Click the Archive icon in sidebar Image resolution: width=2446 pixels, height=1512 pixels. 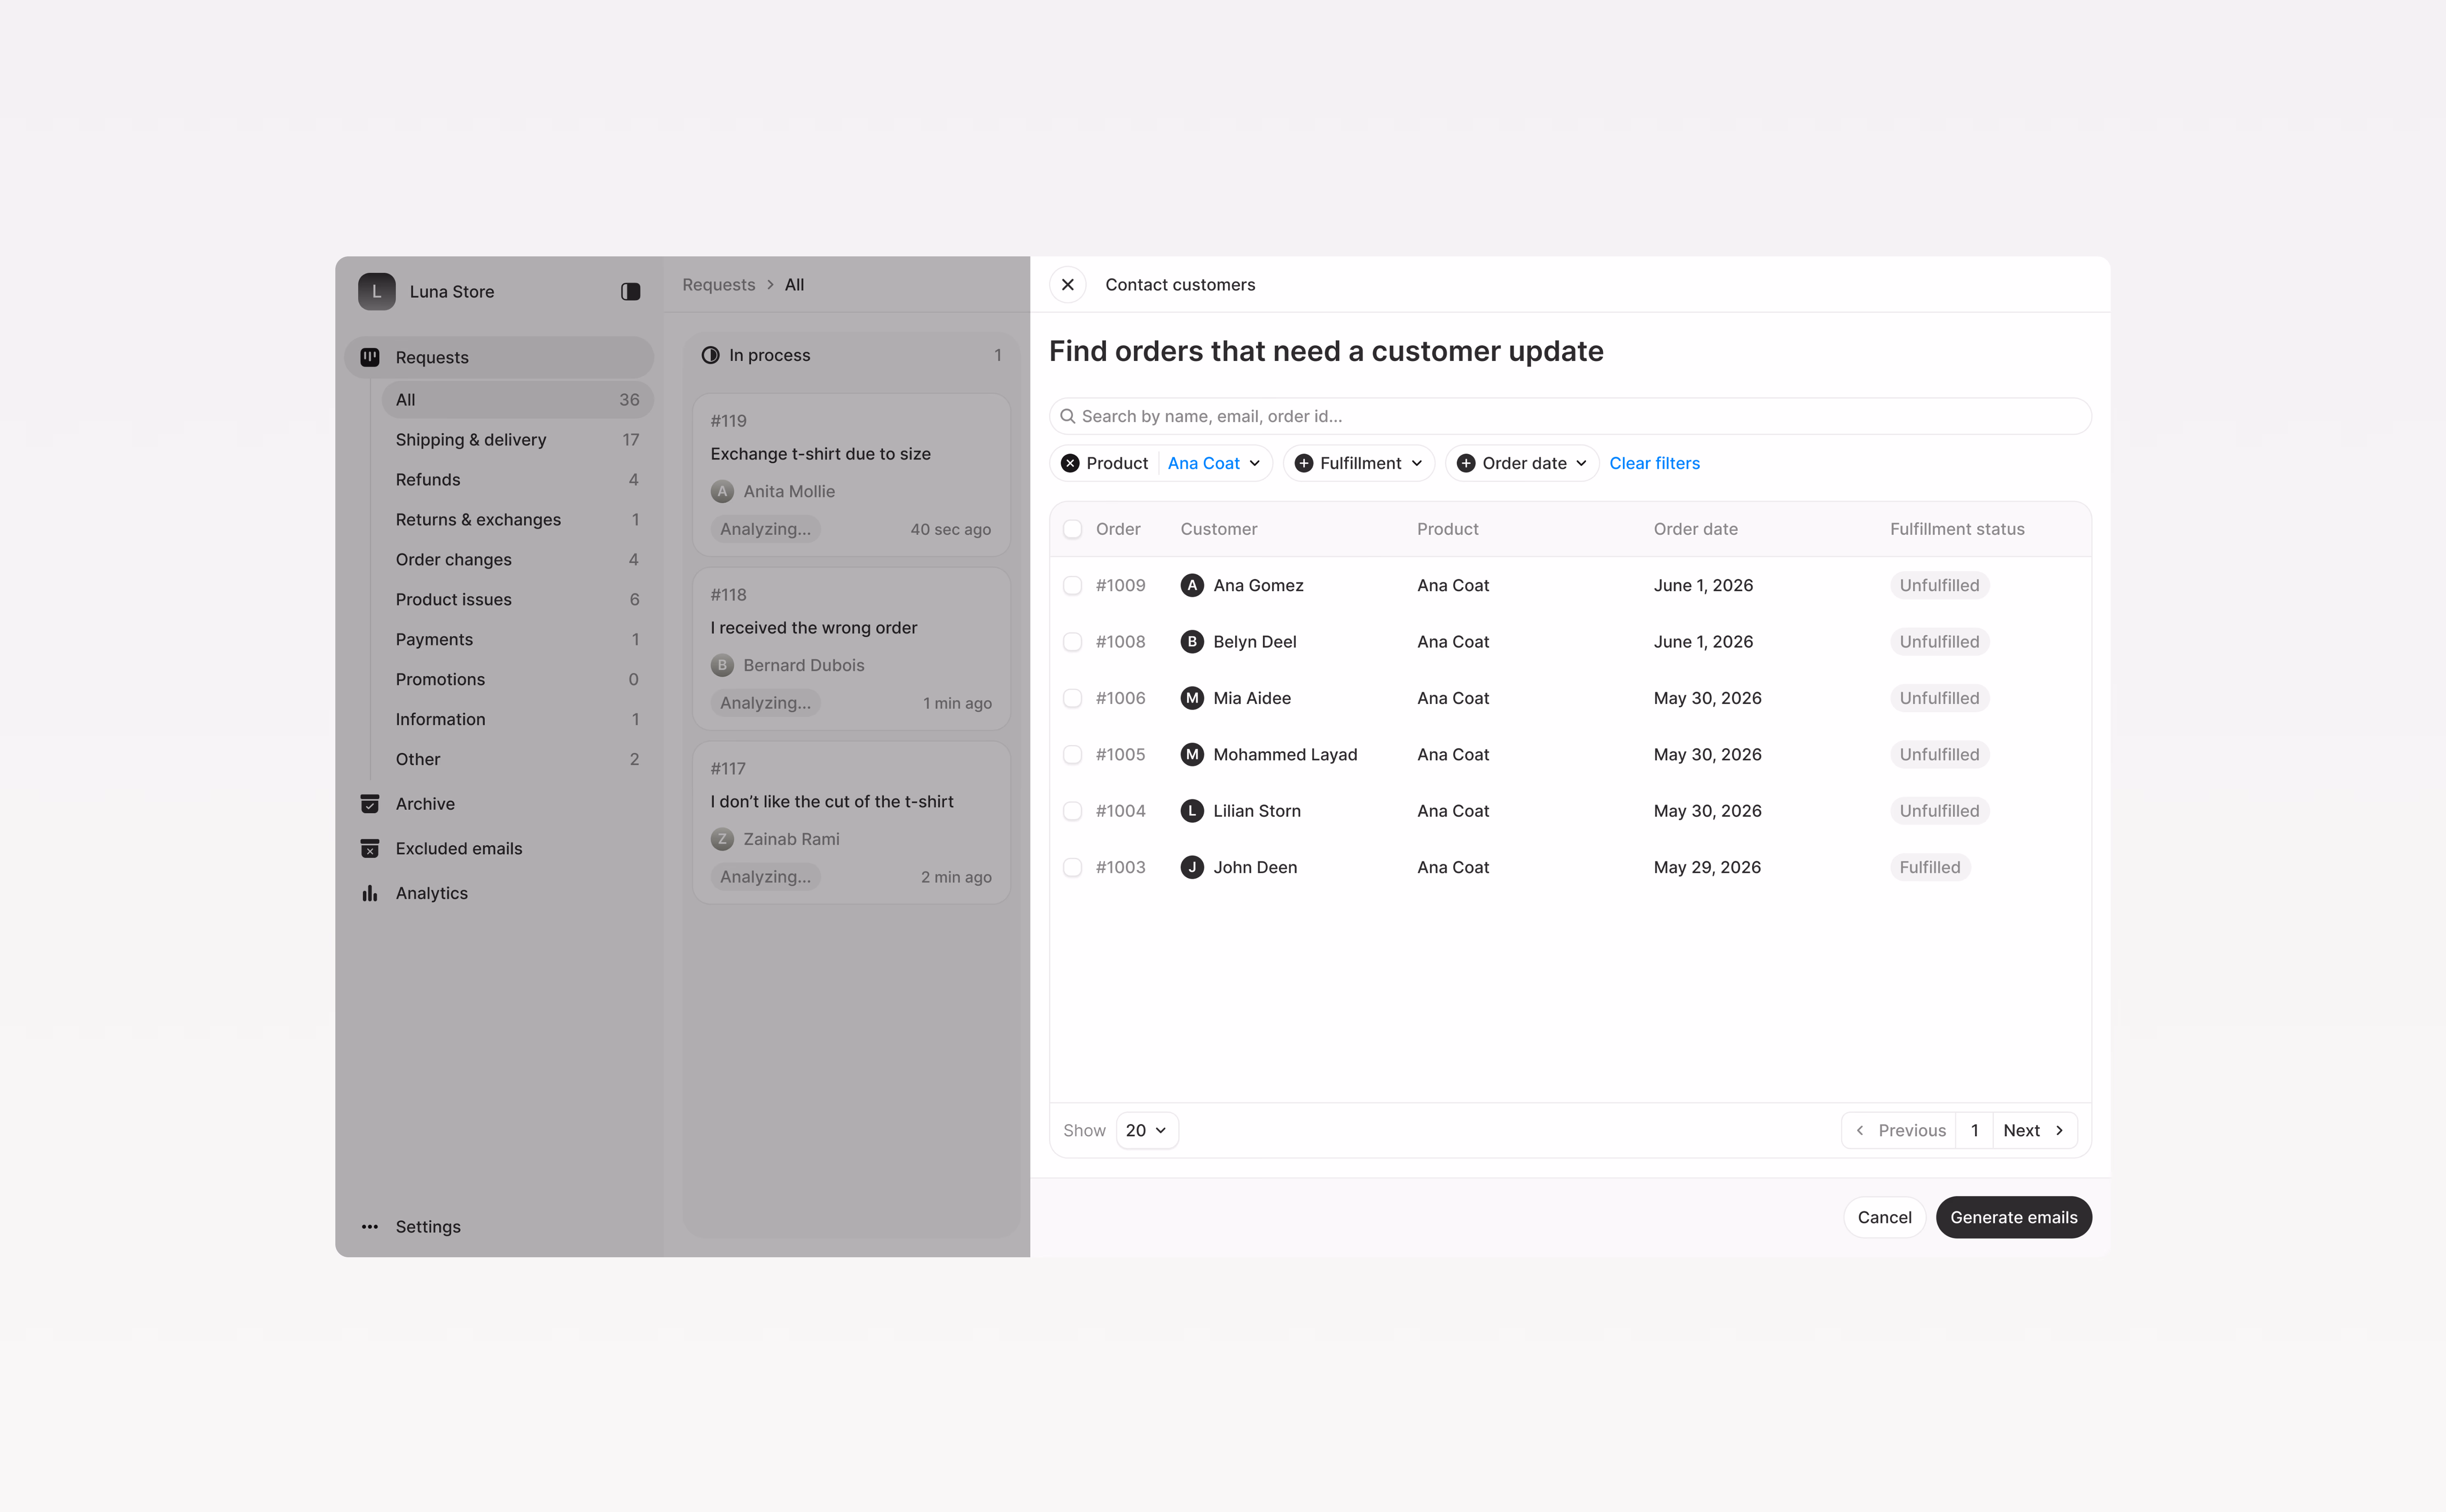click(x=369, y=804)
